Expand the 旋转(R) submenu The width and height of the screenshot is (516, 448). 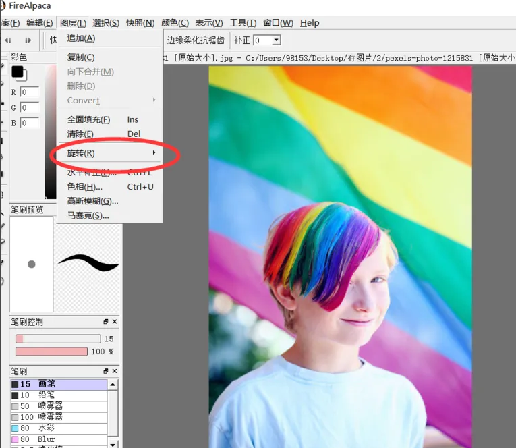(110, 153)
